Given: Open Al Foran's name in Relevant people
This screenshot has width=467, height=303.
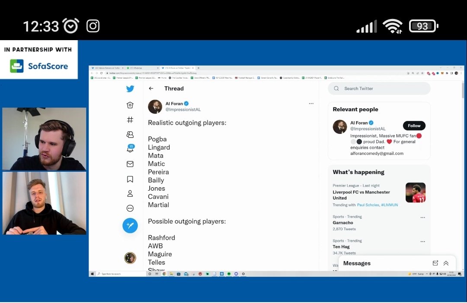Looking at the screenshot, I should (359, 123).
